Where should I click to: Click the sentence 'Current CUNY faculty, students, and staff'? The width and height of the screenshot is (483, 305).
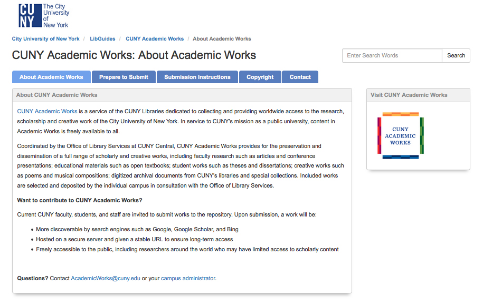pyautogui.click(x=167, y=214)
